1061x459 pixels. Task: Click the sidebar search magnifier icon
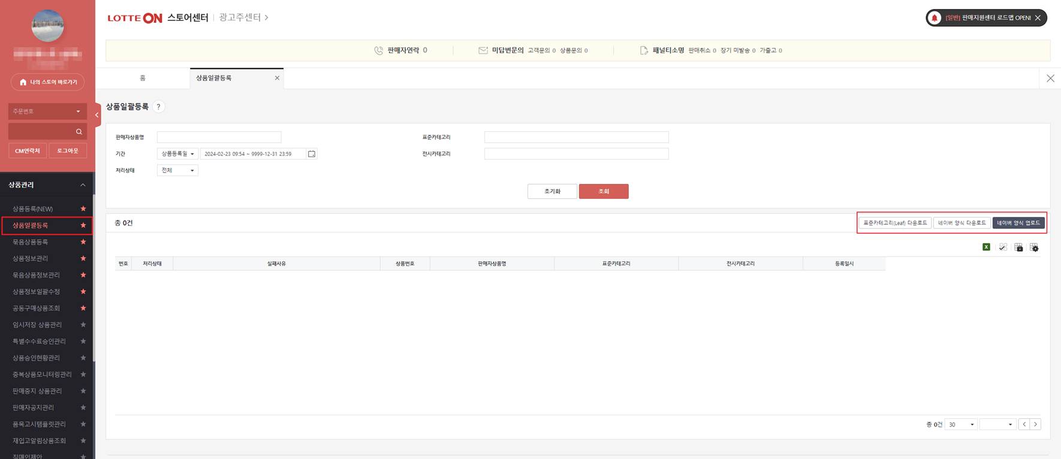79,132
